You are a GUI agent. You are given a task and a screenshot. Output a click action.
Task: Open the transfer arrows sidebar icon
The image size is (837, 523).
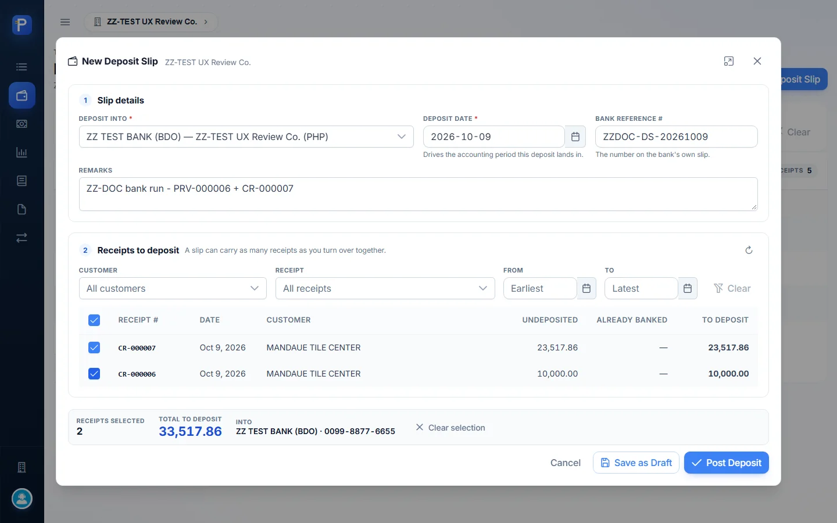(x=22, y=238)
